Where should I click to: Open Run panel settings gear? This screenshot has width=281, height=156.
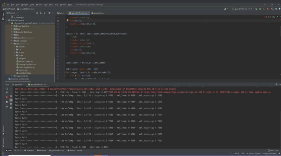277,84
